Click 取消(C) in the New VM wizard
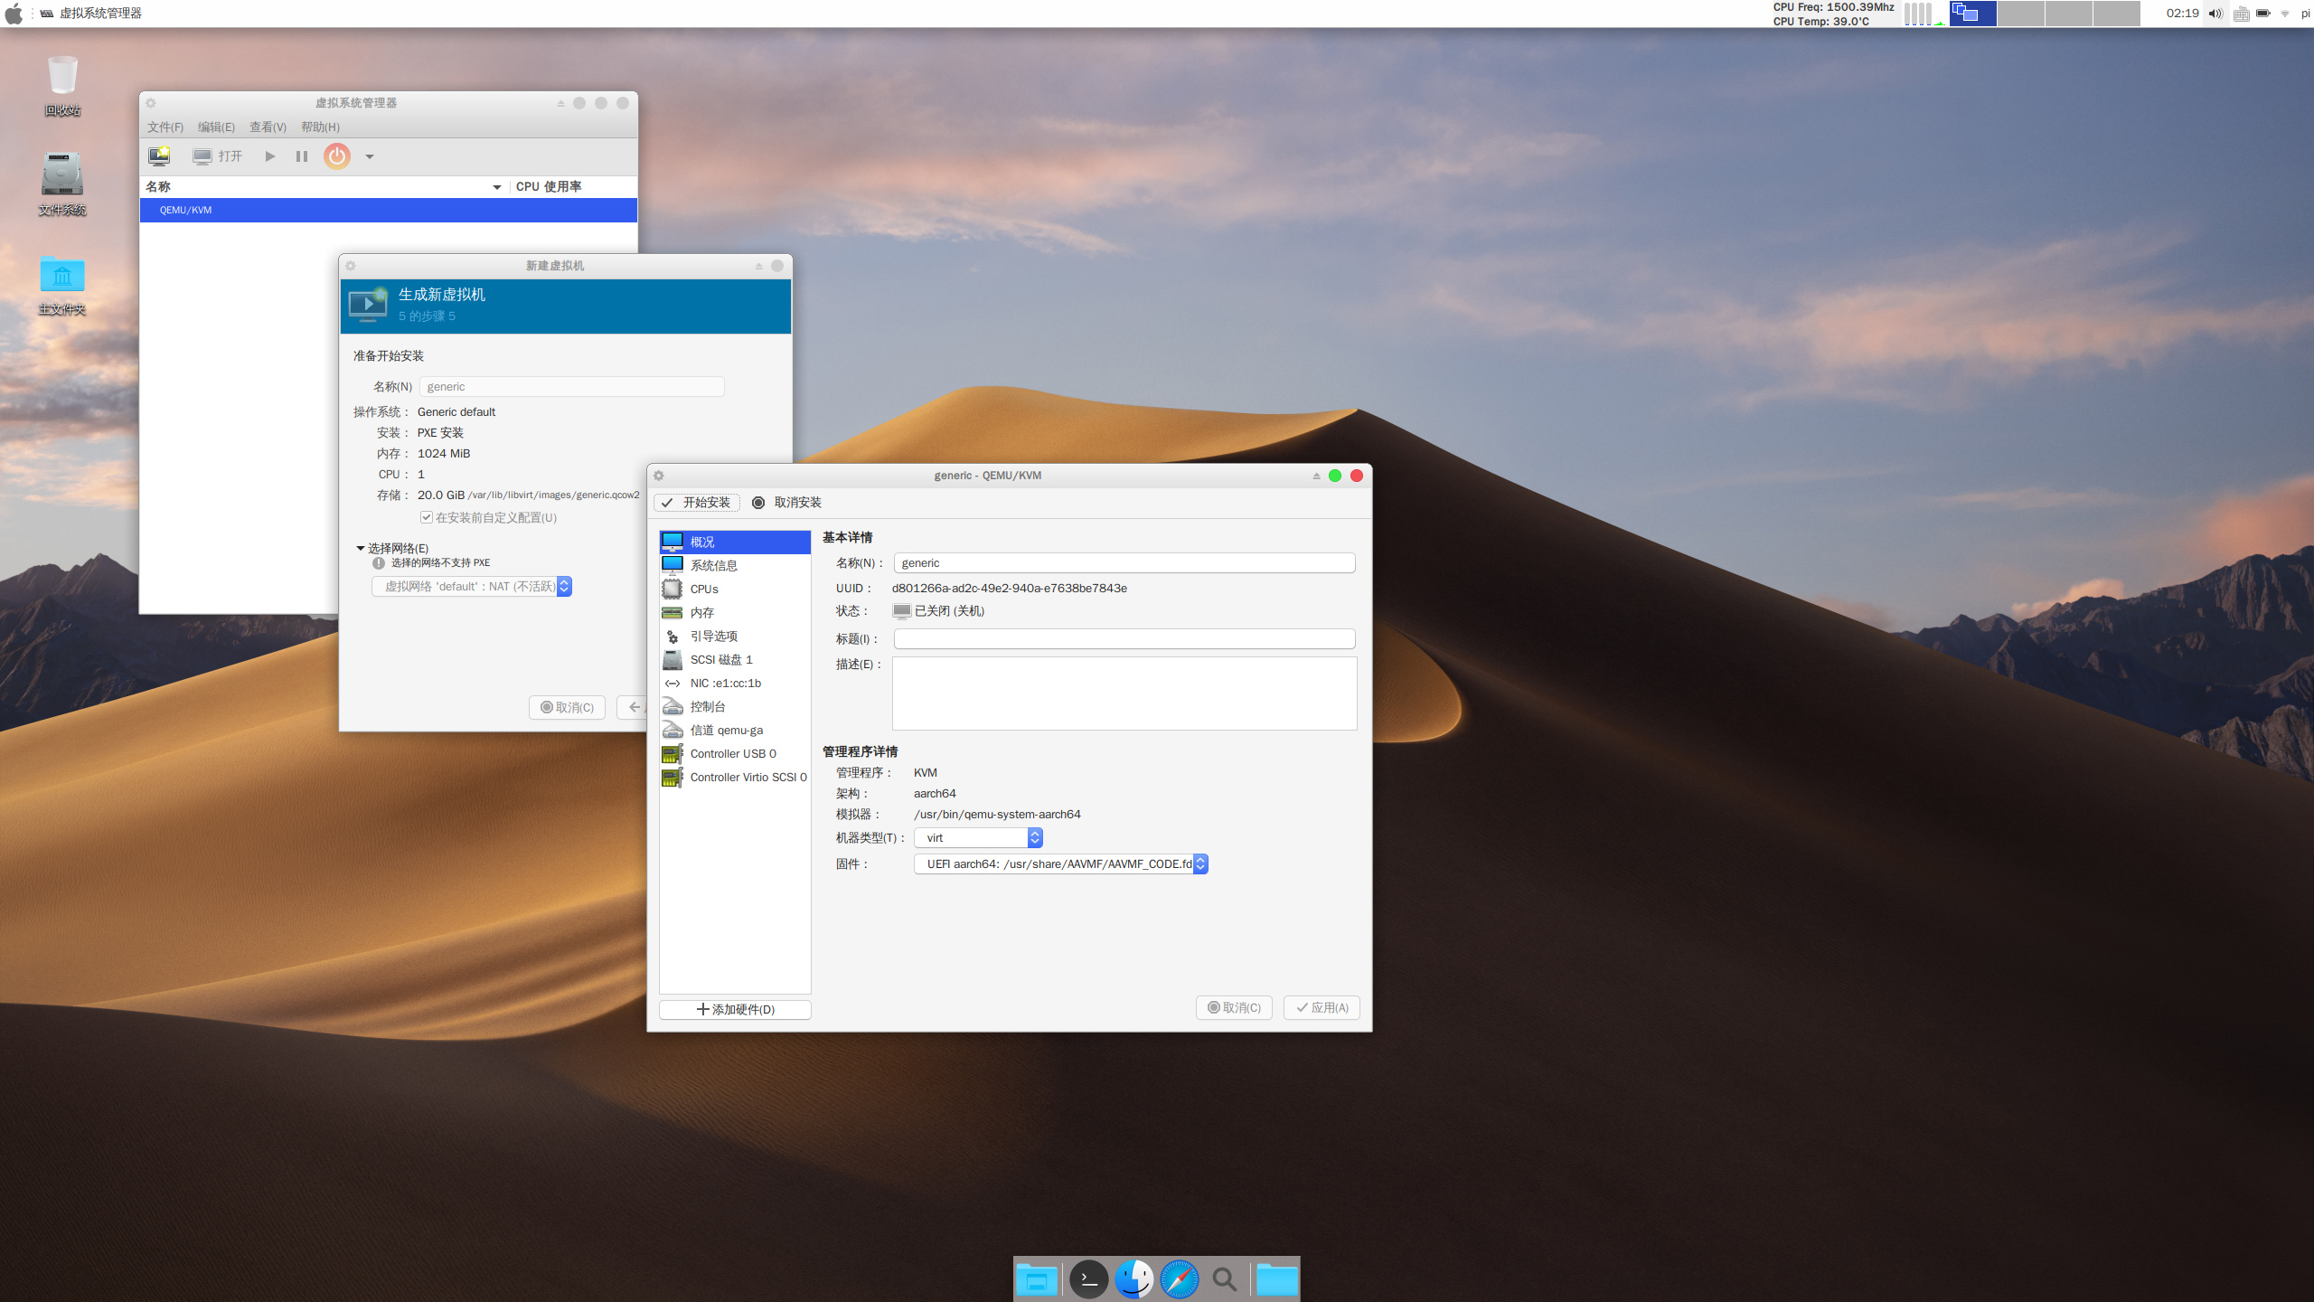The height and width of the screenshot is (1302, 2314). [567, 708]
